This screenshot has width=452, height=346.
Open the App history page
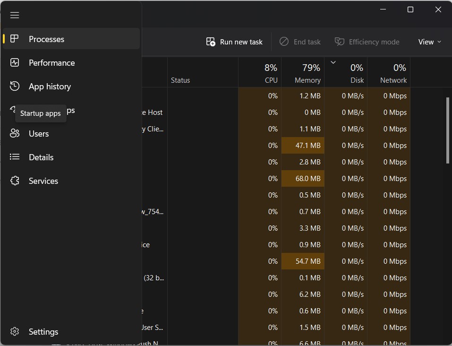click(x=50, y=86)
